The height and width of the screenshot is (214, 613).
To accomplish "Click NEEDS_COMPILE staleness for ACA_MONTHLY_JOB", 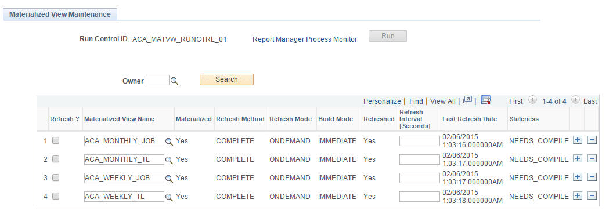I will [539, 140].
